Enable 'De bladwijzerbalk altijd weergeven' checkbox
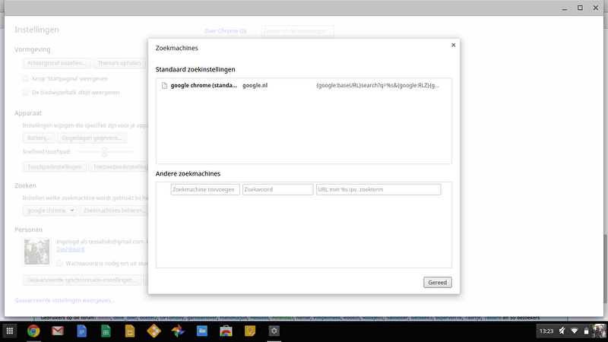This screenshot has width=608, height=342. pyautogui.click(x=26, y=92)
